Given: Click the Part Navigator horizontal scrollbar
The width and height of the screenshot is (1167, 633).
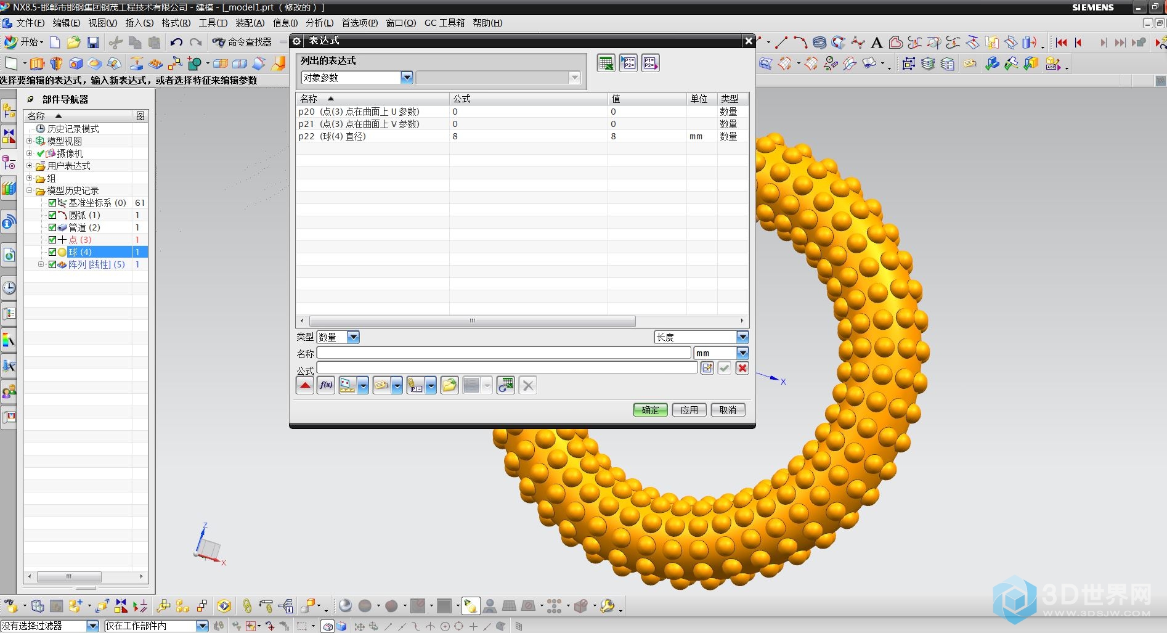Looking at the screenshot, I should (69, 577).
